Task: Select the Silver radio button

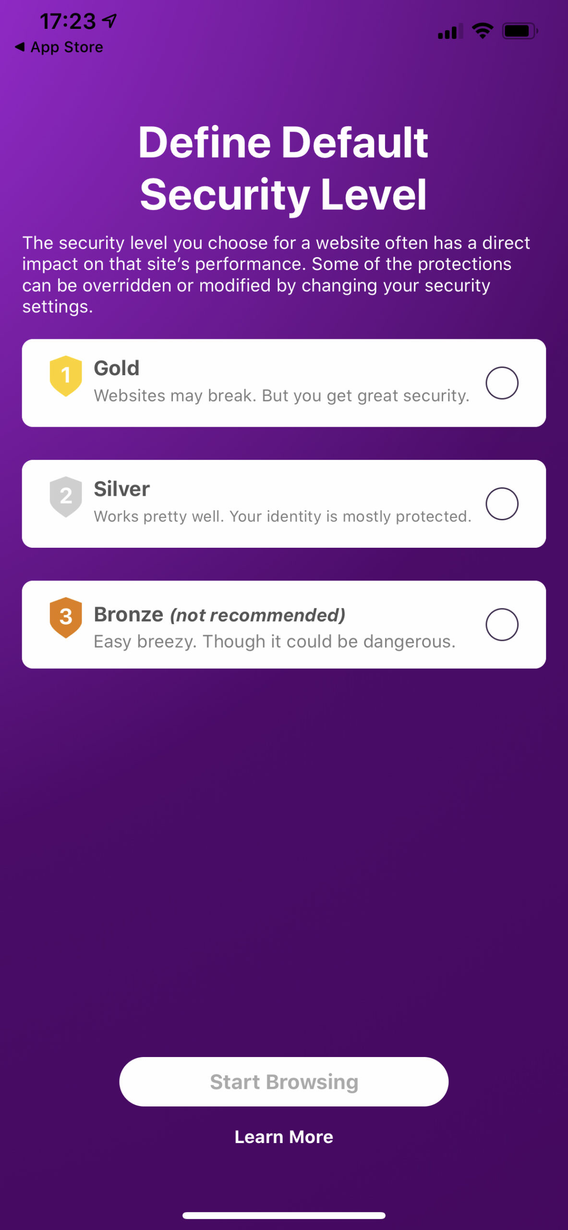Action: [x=502, y=504]
